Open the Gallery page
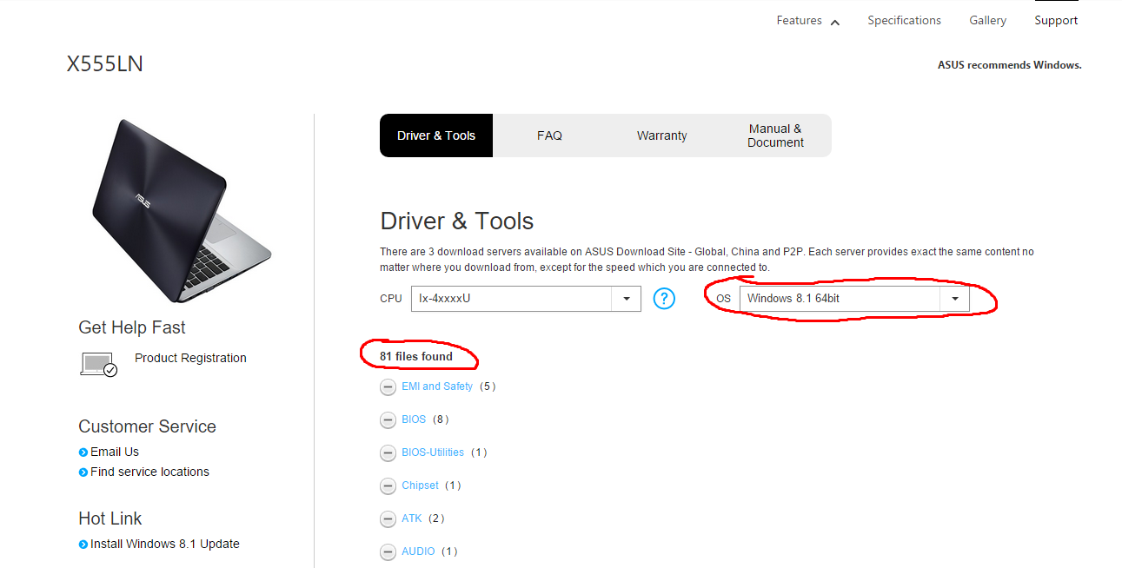Screen dimensions: 1122x568 pos(987,21)
